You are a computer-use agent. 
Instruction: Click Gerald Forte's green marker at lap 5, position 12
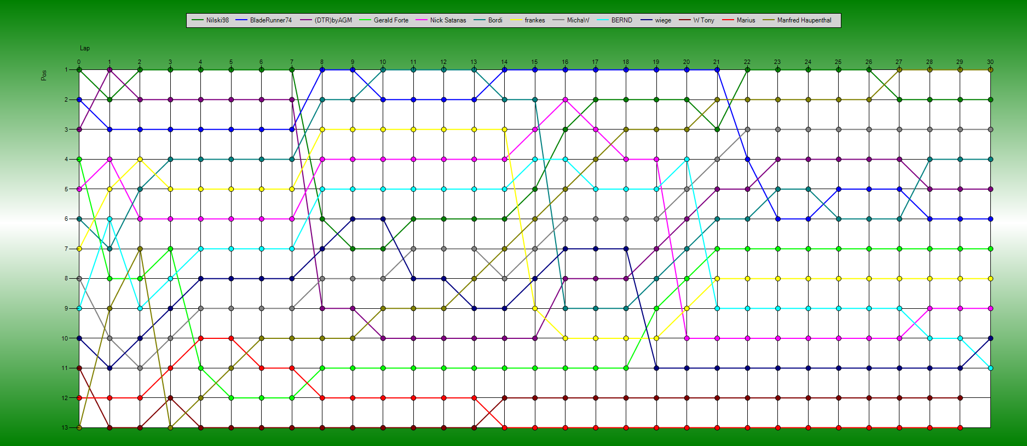[x=231, y=398]
